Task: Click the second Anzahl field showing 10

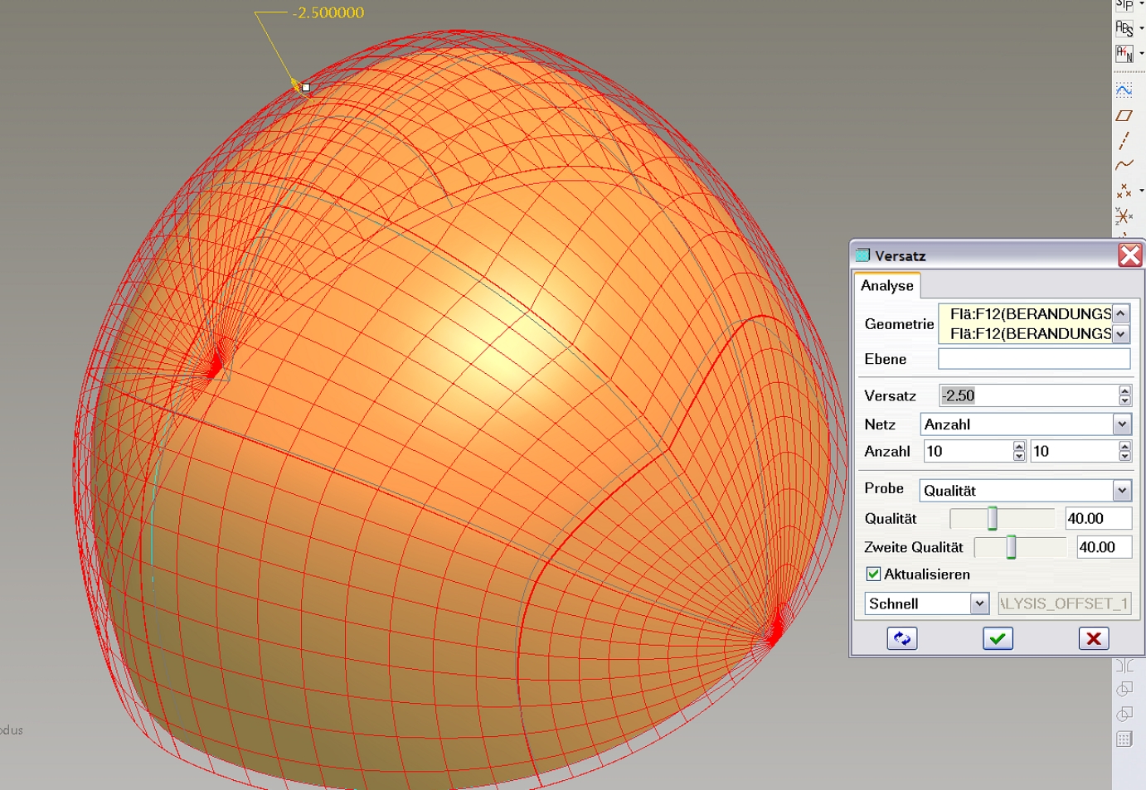Action: [1074, 451]
